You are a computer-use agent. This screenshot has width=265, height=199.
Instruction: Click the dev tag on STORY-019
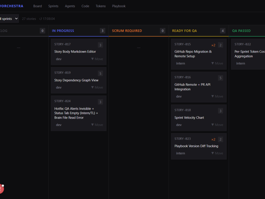point(59,88)
